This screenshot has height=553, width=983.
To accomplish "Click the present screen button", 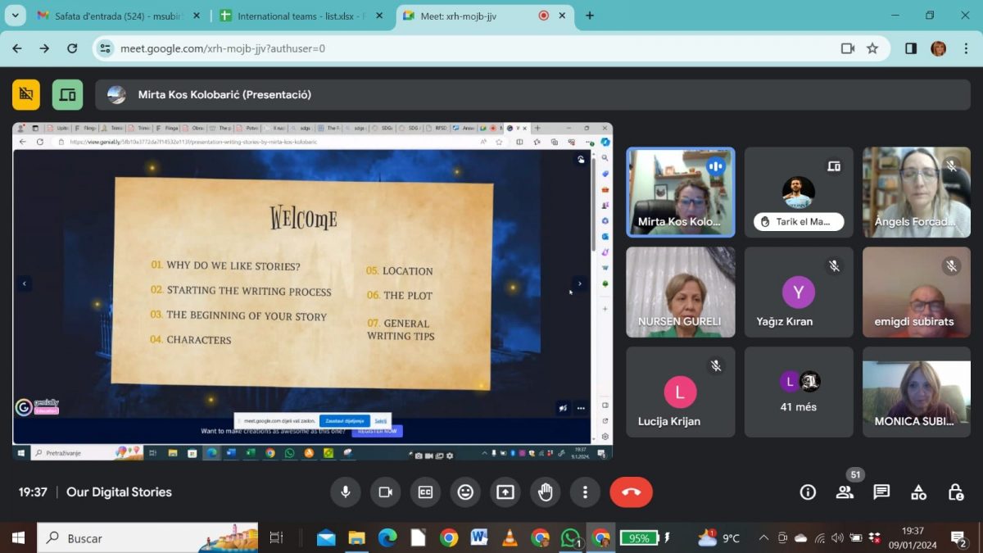I will coord(505,492).
